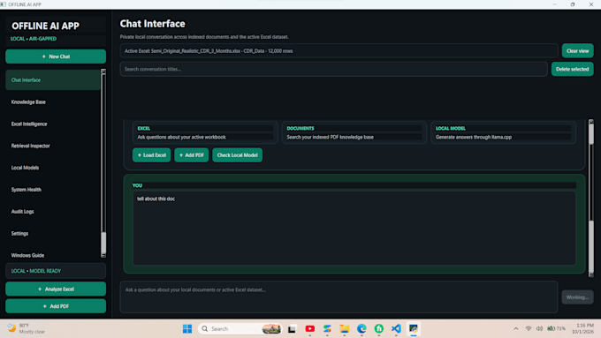Click the Active Excel dataset field
Image resolution: width=601 pixels, height=338 pixels.
click(x=339, y=51)
